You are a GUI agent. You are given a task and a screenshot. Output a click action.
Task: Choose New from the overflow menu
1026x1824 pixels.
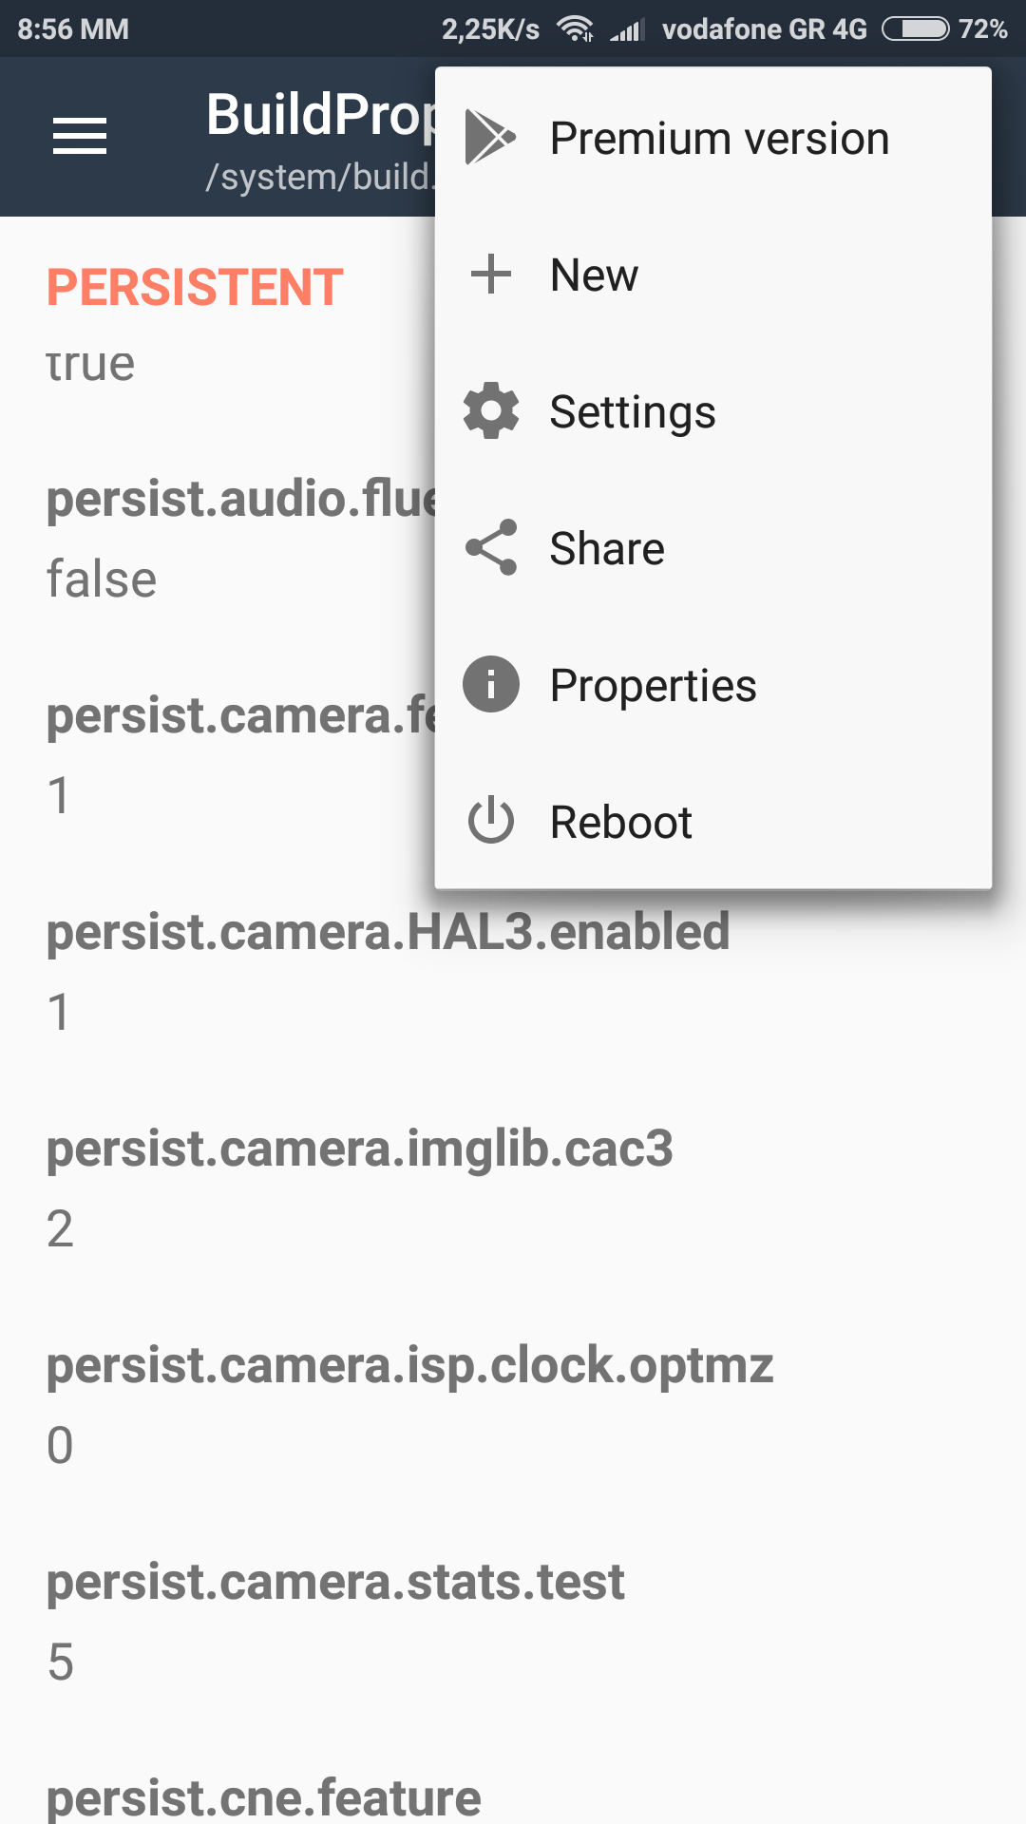595,275
